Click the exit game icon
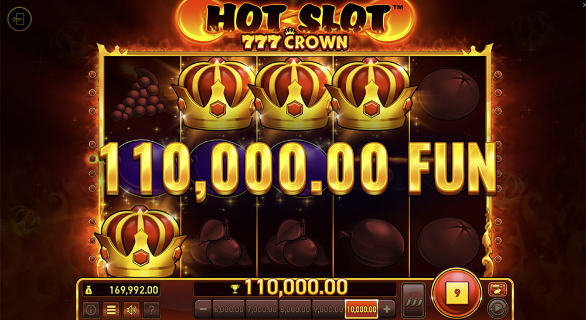586x320 pixels. coord(19,19)
